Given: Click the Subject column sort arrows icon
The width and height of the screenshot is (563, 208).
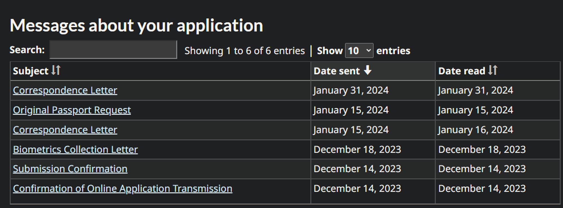Looking at the screenshot, I should (x=56, y=70).
